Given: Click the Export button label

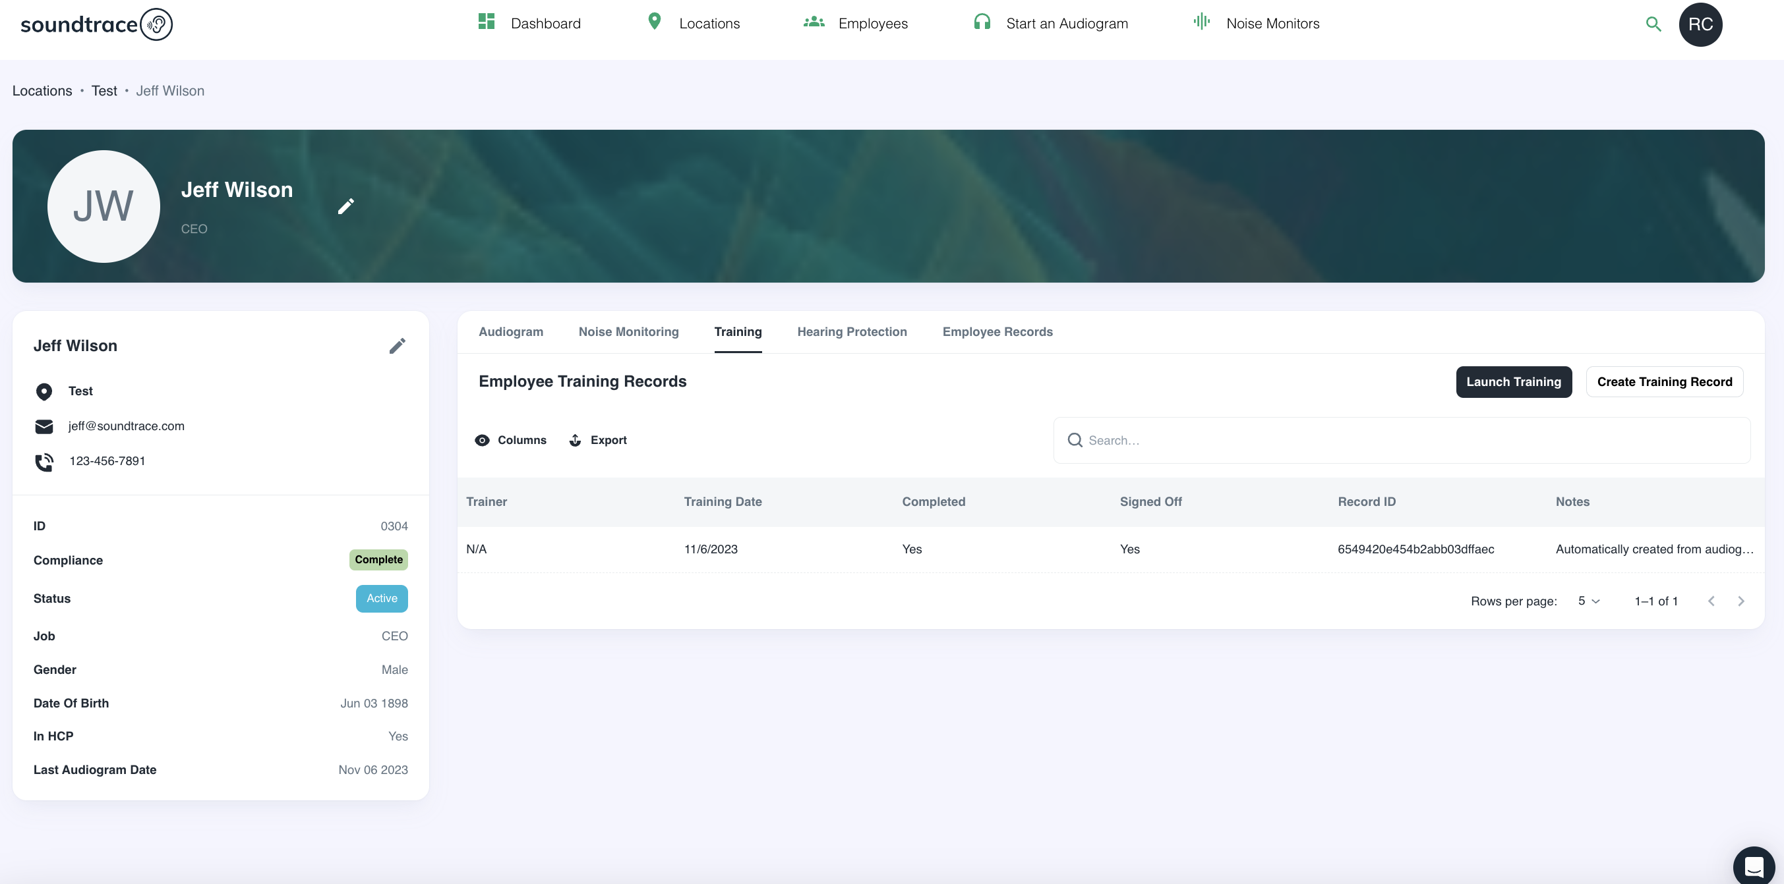Looking at the screenshot, I should (x=608, y=440).
